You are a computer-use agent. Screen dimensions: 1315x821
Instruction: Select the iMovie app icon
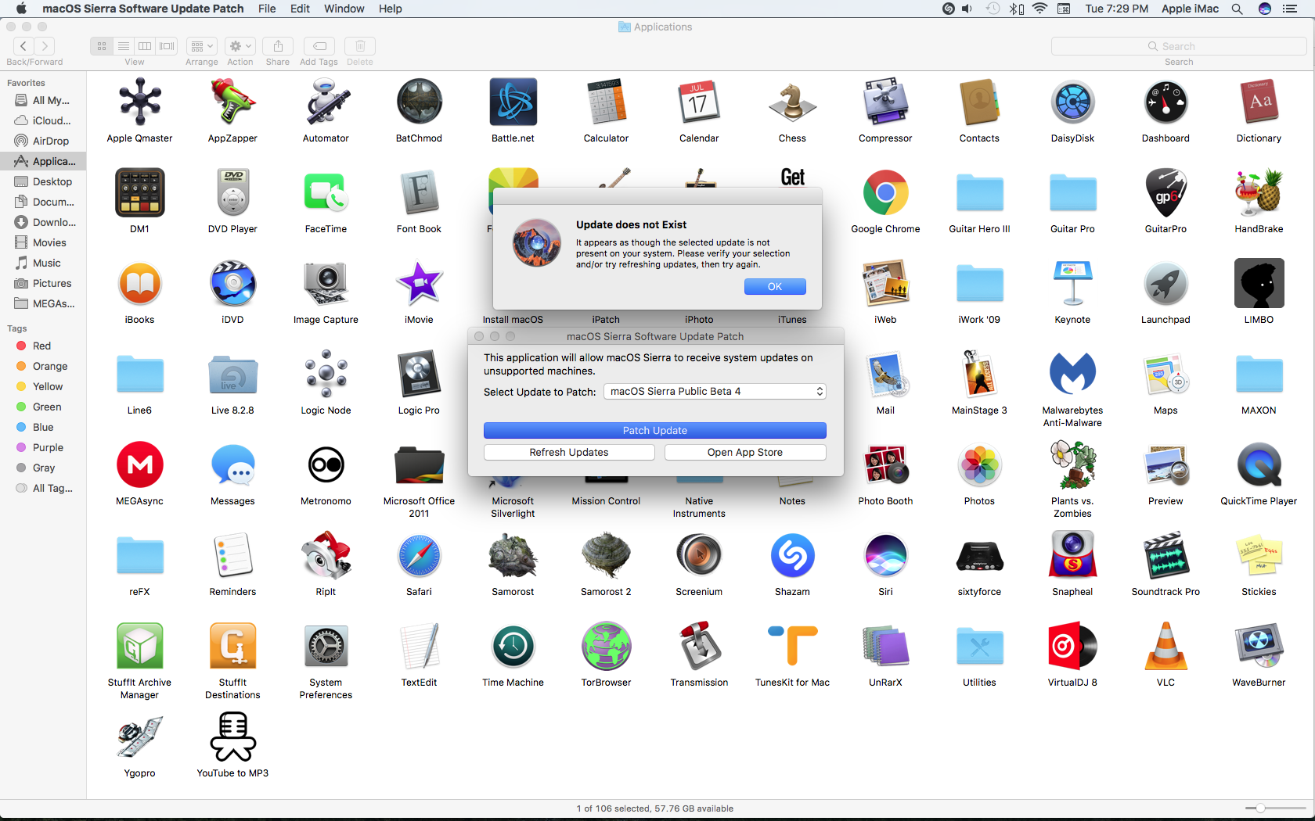[x=419, y=283]
